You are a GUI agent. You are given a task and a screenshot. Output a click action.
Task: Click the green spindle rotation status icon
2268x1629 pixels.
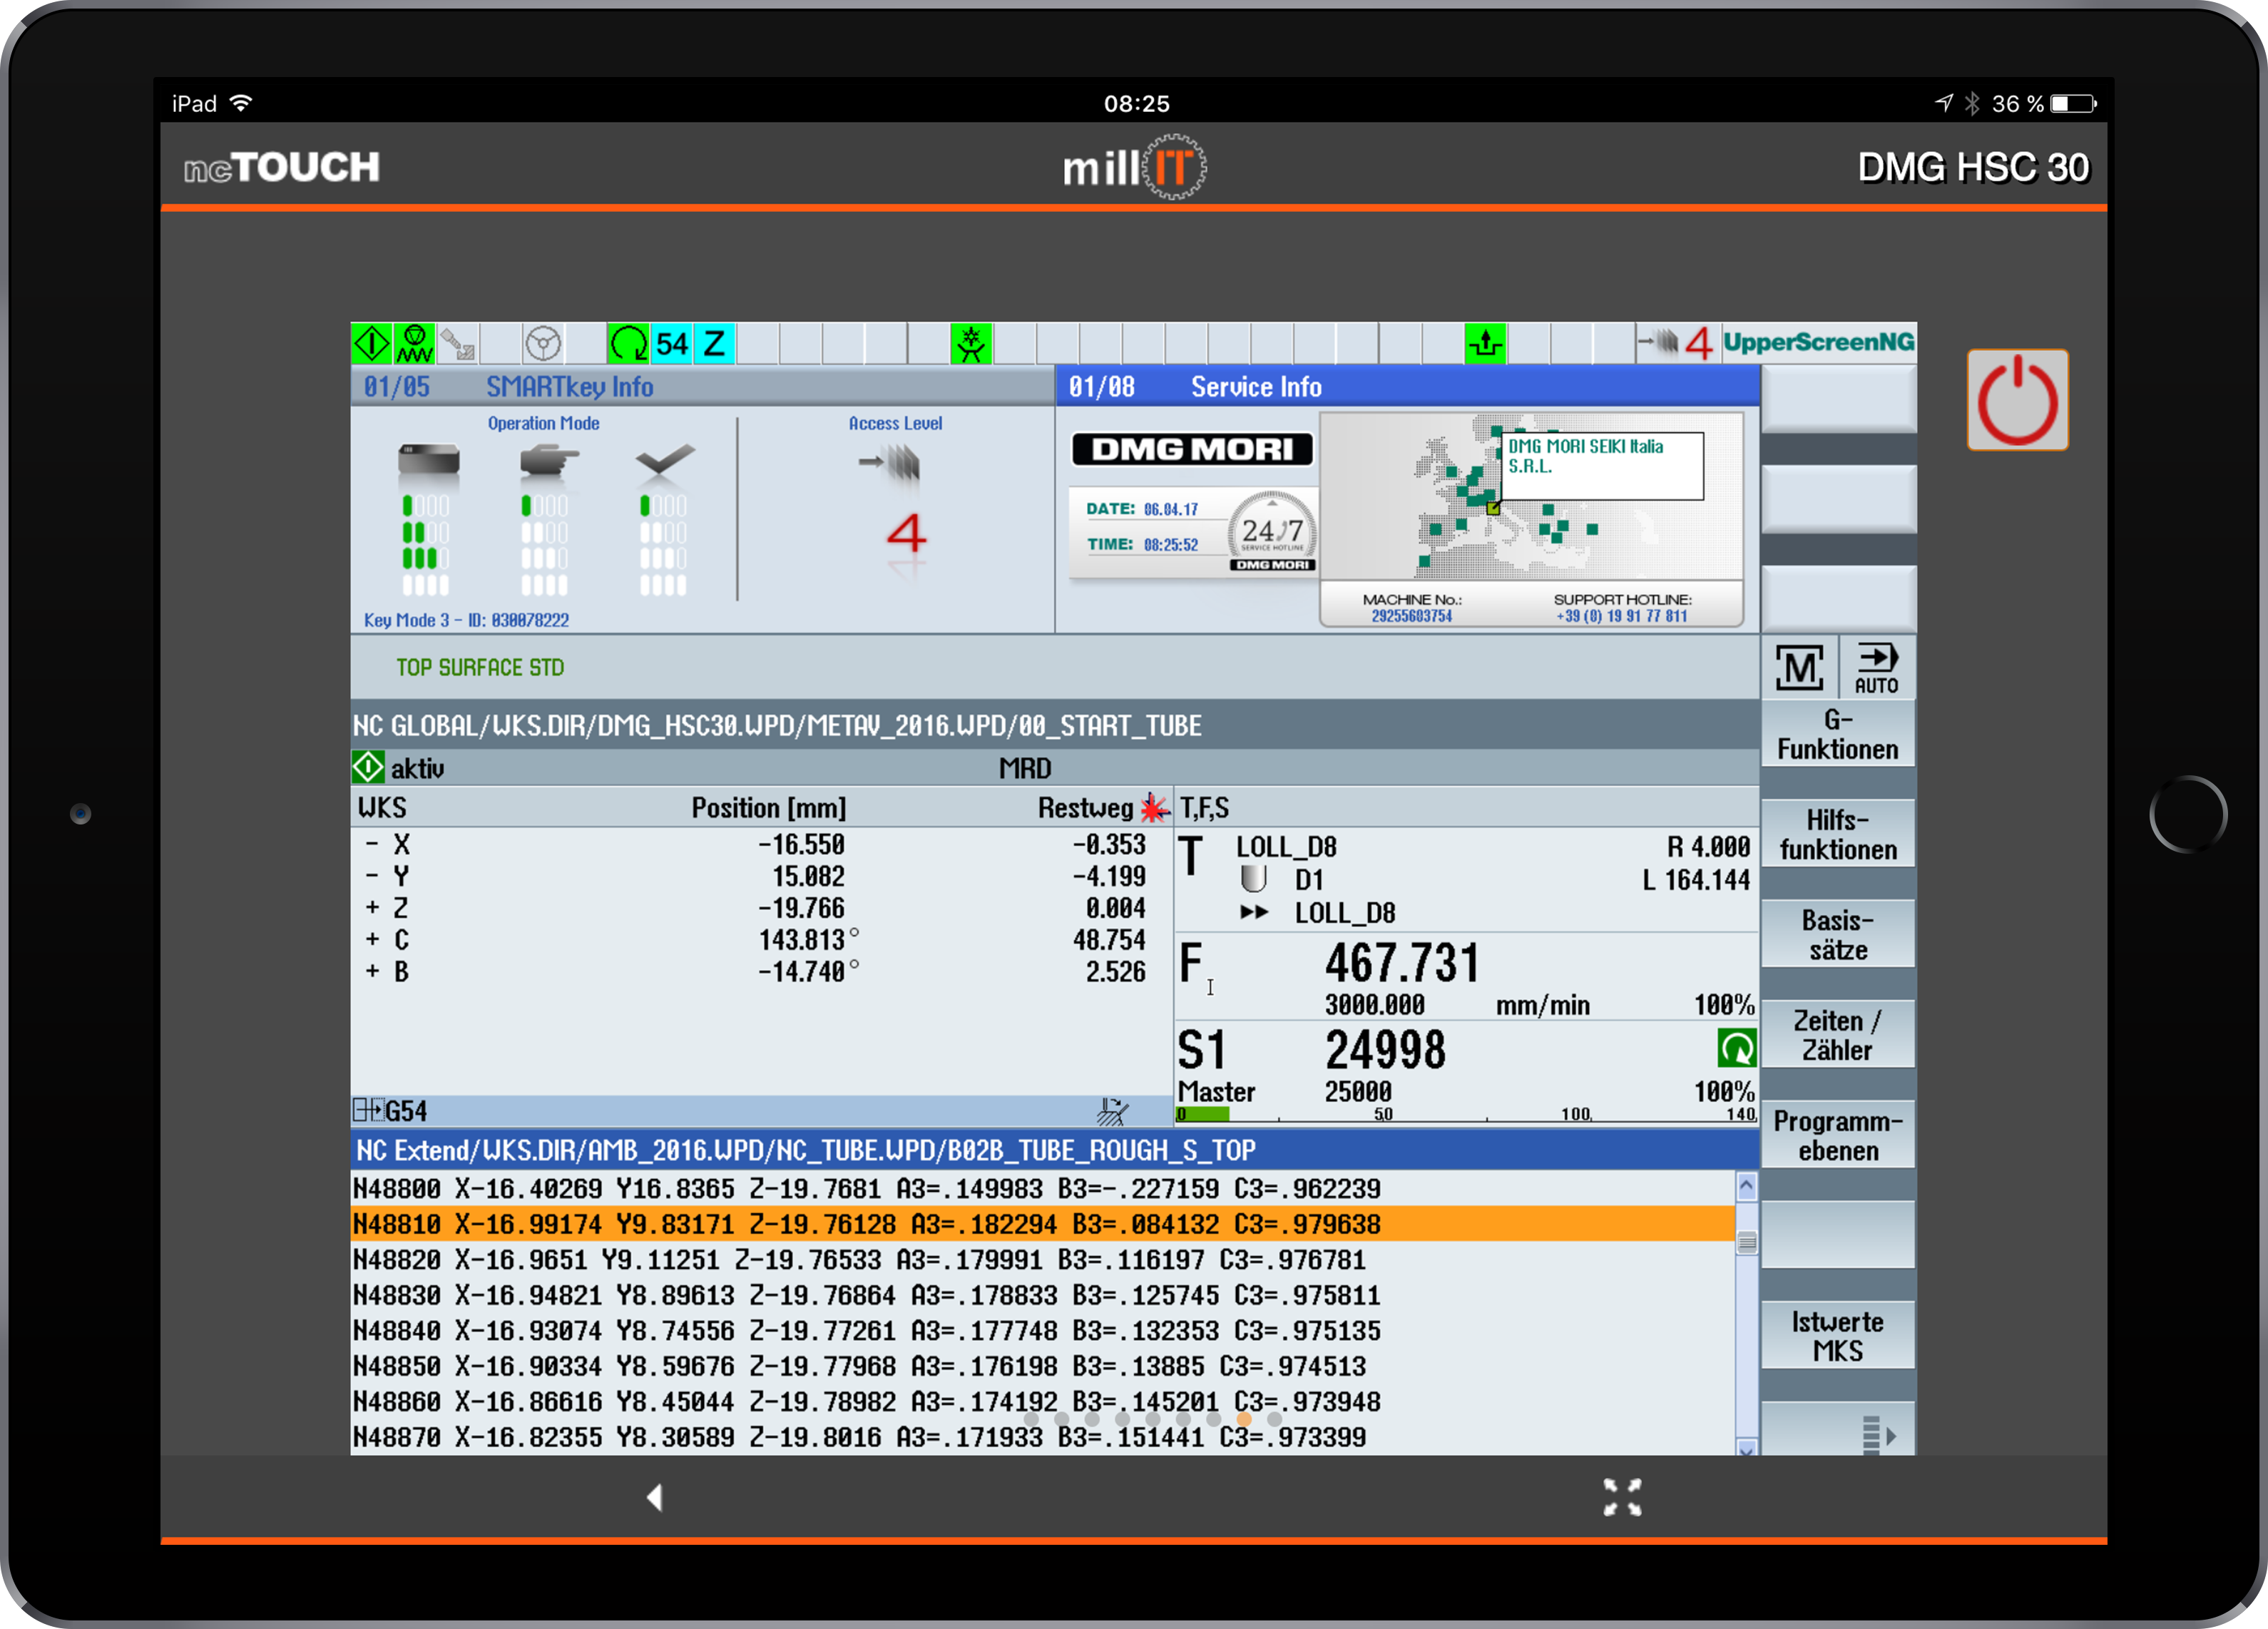pos(628,344)
